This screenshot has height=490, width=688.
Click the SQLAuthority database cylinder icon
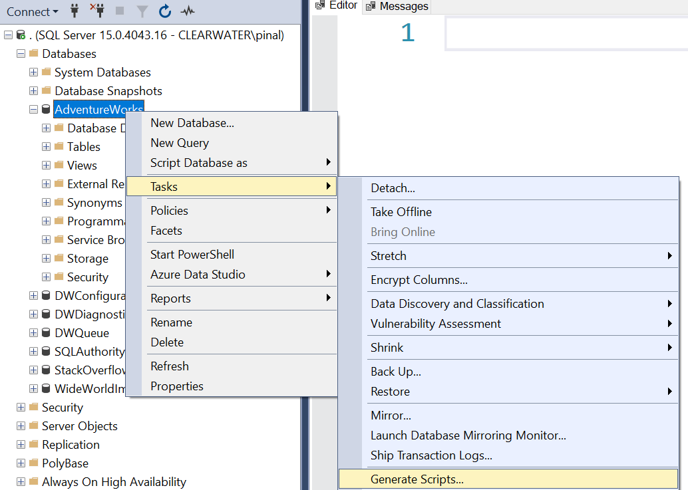coord(46,351)
